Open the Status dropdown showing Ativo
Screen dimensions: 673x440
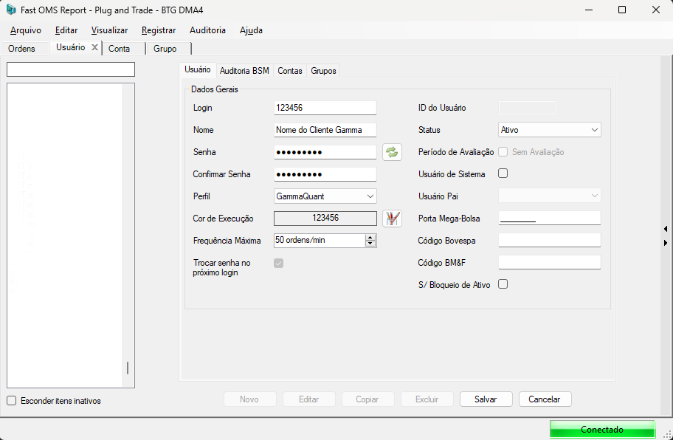coord(549,130)
